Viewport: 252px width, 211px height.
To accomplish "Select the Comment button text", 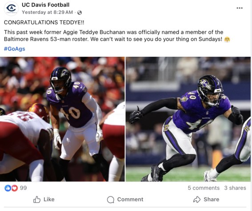I will (130, 199).
